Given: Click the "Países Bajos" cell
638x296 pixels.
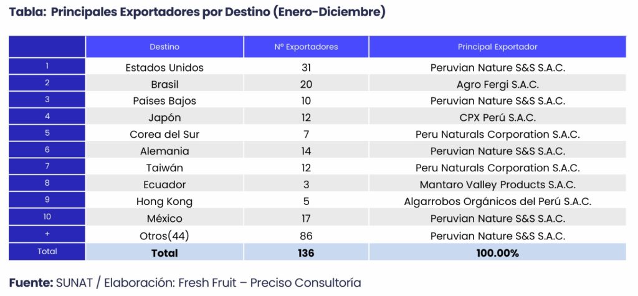Looking at the screenshot, I should point(164,101).
